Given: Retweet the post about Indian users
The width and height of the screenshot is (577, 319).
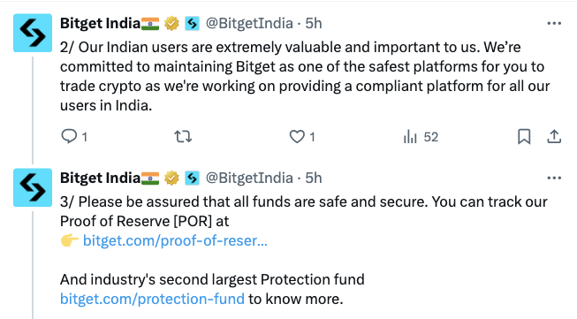Looking at the screenshot, I should click(x=183, y=136).
